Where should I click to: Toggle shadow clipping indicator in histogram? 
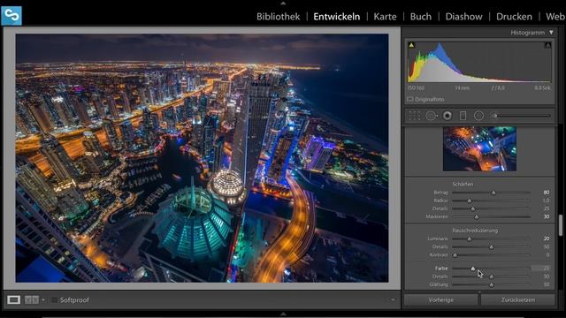411,45
